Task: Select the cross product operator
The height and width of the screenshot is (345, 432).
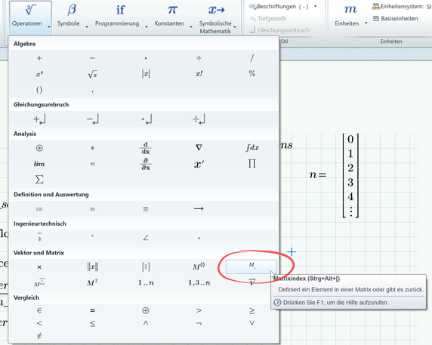Action: coord(39,266)
